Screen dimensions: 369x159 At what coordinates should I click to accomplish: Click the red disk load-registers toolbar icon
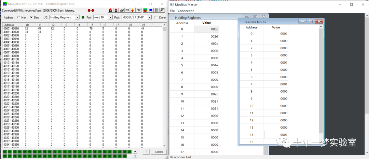pos(110,10)
